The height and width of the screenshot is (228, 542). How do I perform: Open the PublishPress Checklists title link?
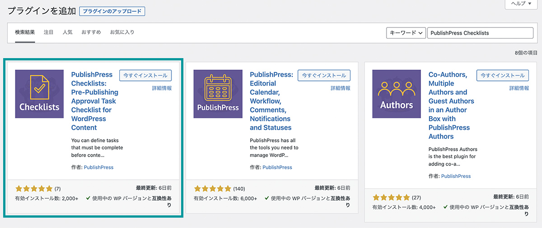coord(95,101)
